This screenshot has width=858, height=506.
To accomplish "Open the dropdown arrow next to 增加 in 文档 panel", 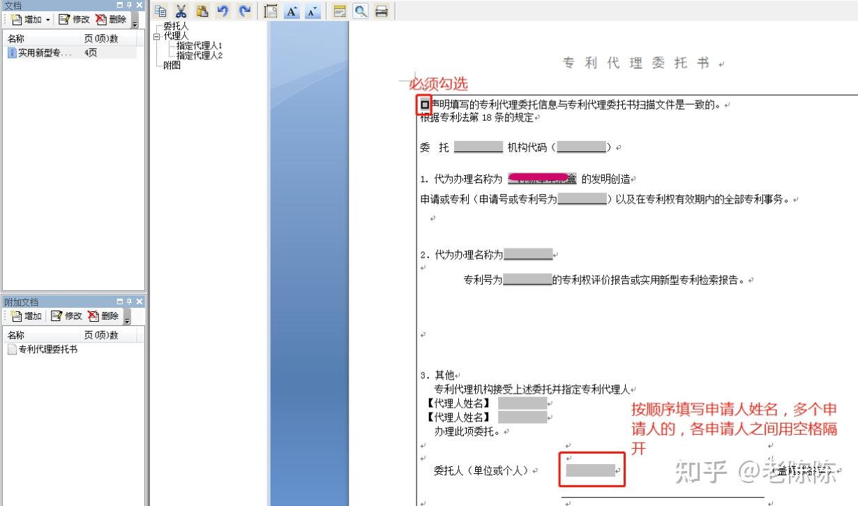I will click(x=48, y=20).
